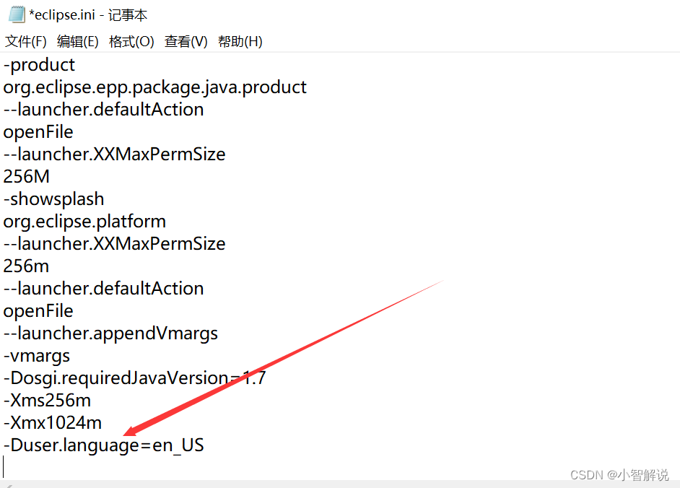Click the second --launcher.XXMaxPermSize line
Viewport: 680px width, 488px height.
click(x=114, y=243)
